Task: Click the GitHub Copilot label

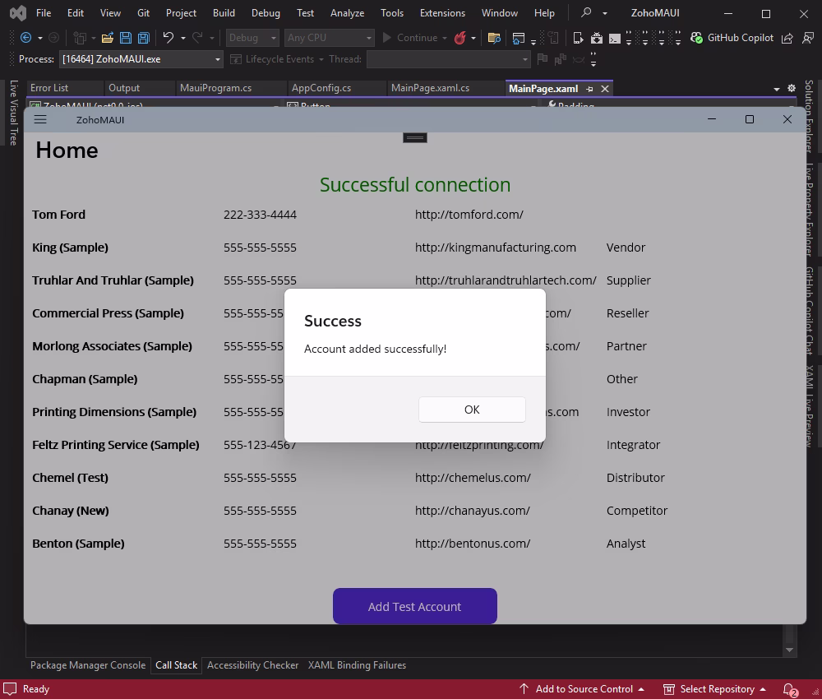Action: [741, 38]
